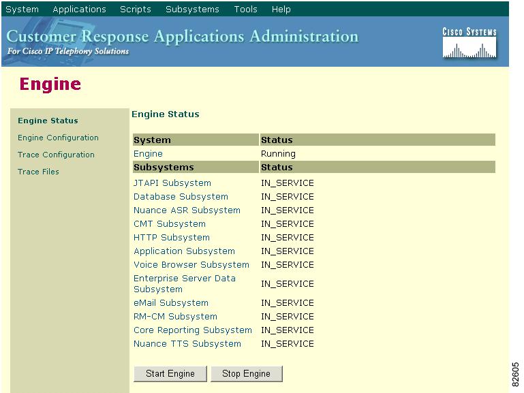
Task: Open the Nuance TTS Subsystem link
Action: pyautogui.click(x=187, y=344)
